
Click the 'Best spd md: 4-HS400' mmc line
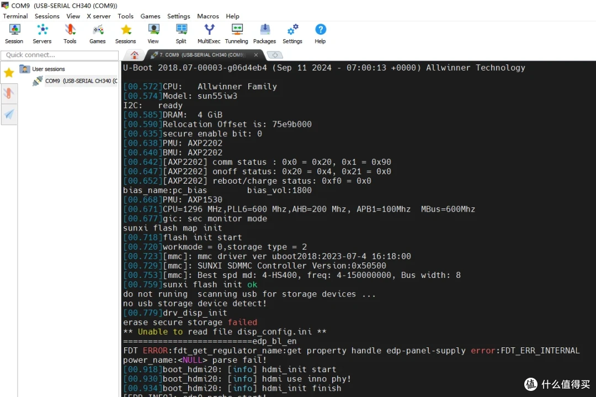point(291,275)
